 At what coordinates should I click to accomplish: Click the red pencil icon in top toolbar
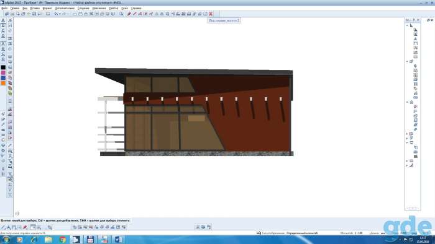click(129, 14)
